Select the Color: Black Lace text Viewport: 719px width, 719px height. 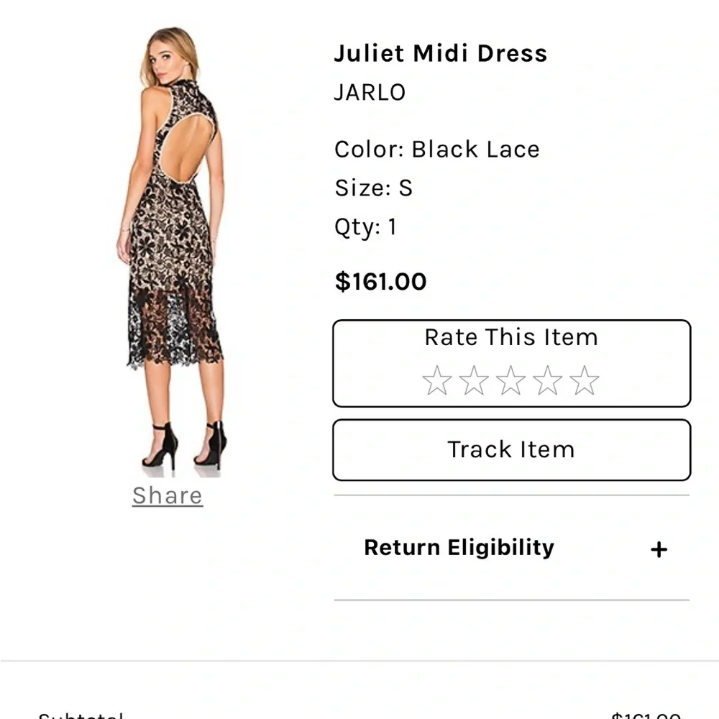point(437,150)
